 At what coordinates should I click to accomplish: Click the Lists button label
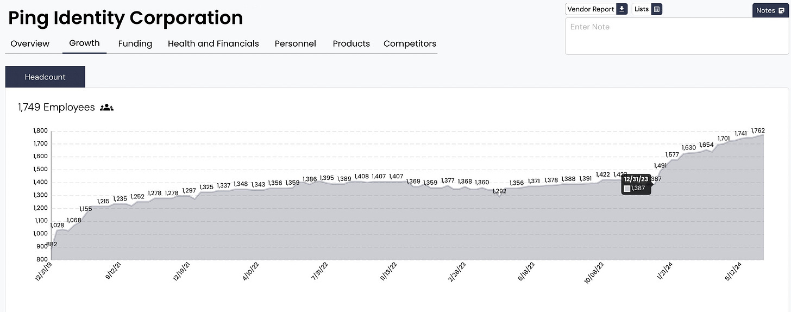pos(642,9)
